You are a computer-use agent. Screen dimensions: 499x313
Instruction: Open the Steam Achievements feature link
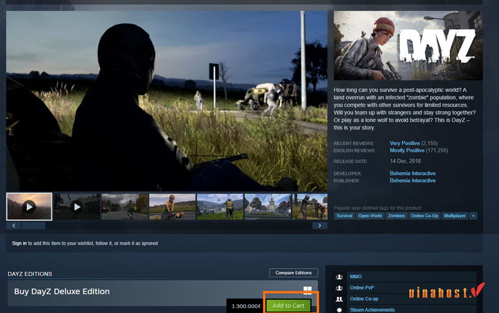click(x=372, y=310)
